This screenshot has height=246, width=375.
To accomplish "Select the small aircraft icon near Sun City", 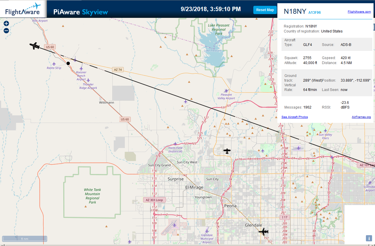I will pyautogui.click(x=227, y=151).
